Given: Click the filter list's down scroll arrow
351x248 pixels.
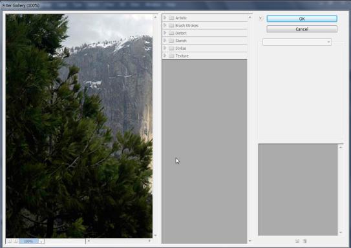Looking at the screenshot, I should (250, 241).
